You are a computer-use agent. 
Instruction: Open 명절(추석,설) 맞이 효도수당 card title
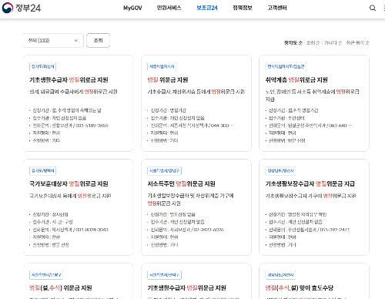click(300, 288)
